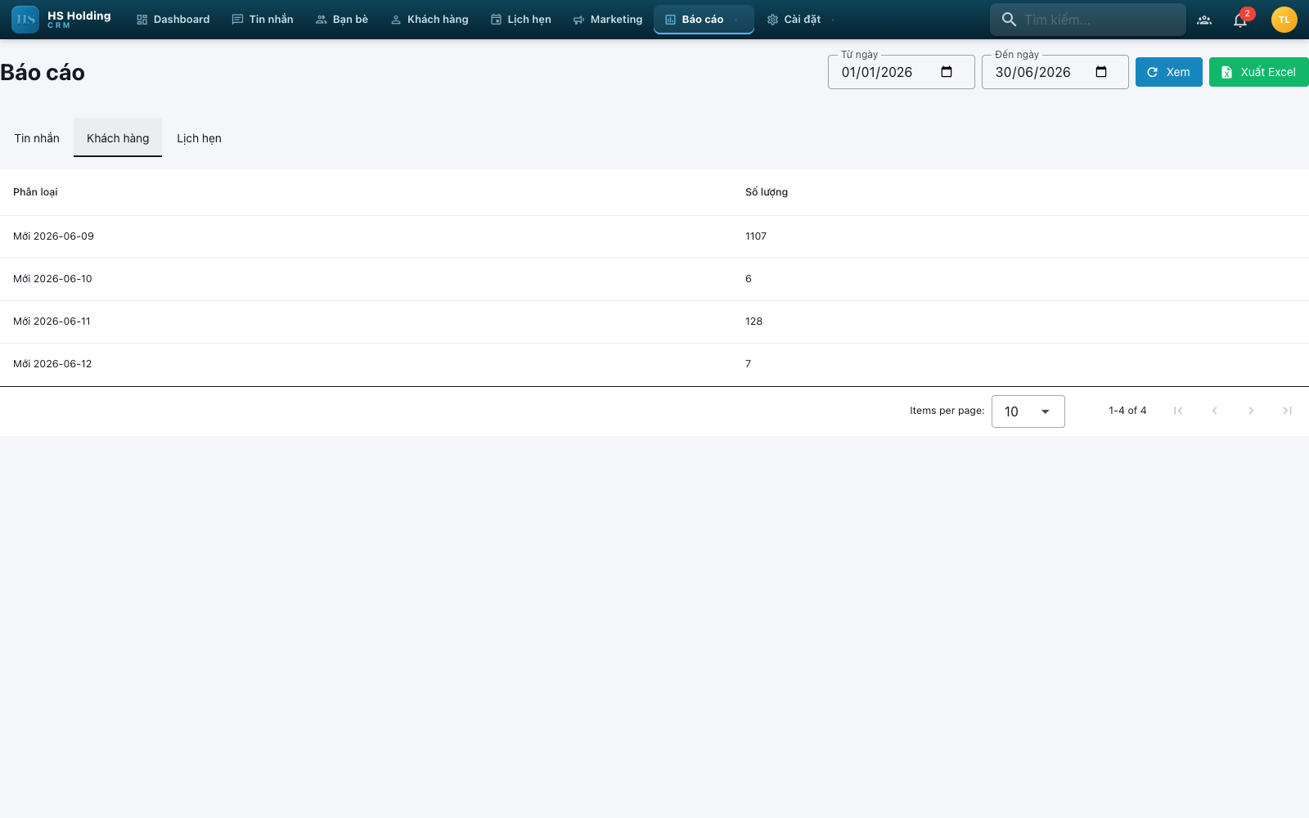1309x818 pixels.
Task: Click the Dashboard grid icon
Action: tap(142, 20)
